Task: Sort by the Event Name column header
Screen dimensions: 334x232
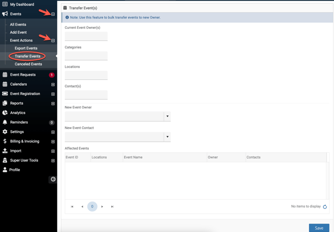Action: tap(133, 157)
